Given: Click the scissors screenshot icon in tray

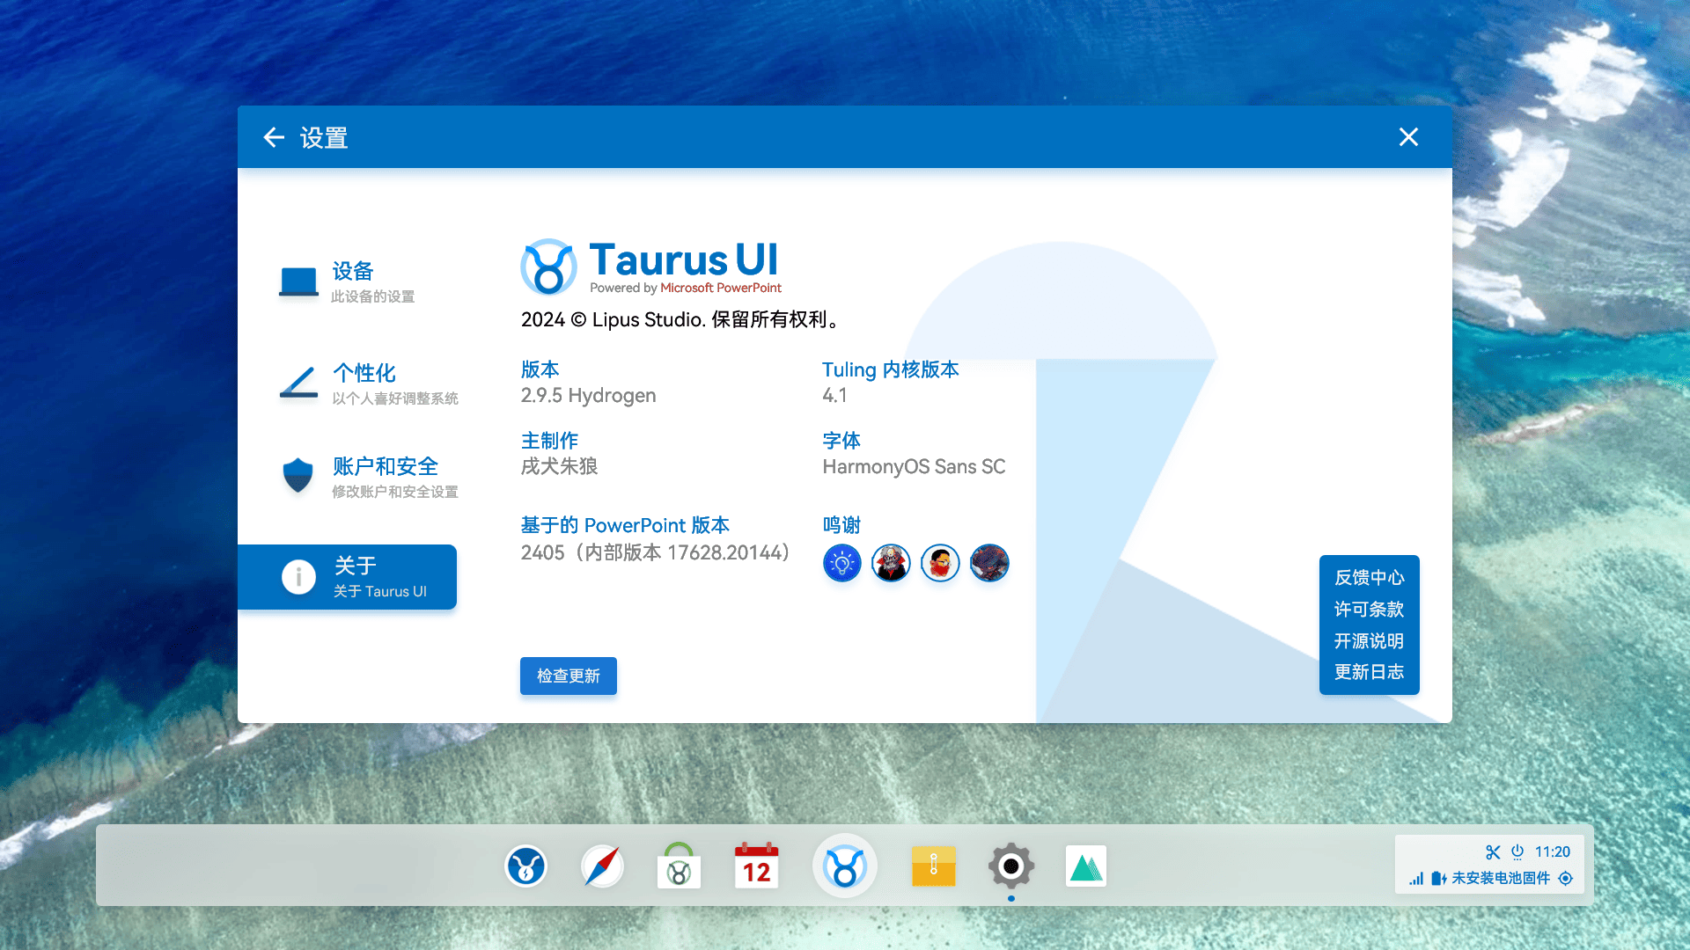Looking at the screenshot, I should [1493, 851].
